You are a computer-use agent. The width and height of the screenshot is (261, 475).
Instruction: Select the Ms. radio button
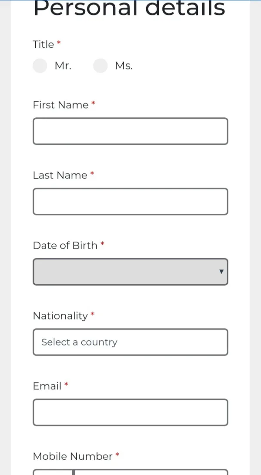pos(100,66)
